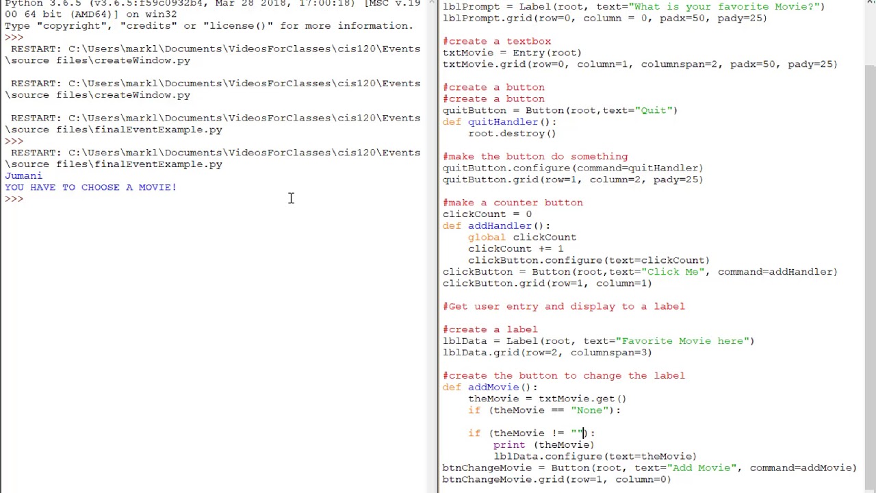Click the "clickCount = 0" line
The width and height of the screenshot is (876, 493).
pos(487,214)
